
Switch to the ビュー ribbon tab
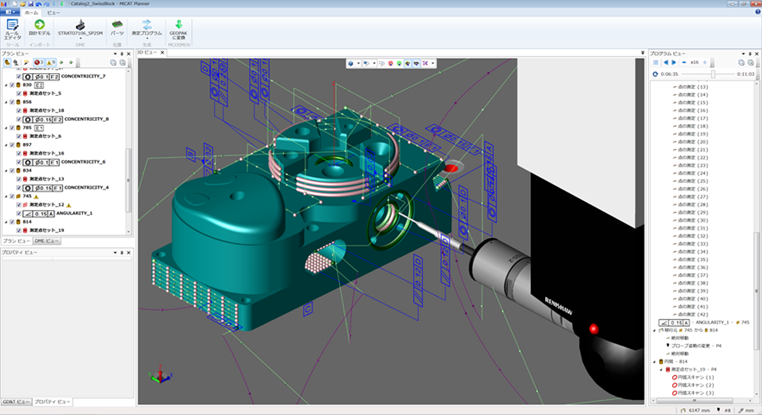coord(53,12)
